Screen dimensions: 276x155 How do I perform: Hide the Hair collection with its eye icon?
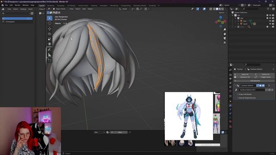click(270, 18)
